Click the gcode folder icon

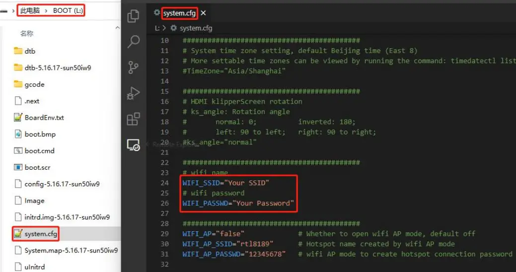(18, 84)
